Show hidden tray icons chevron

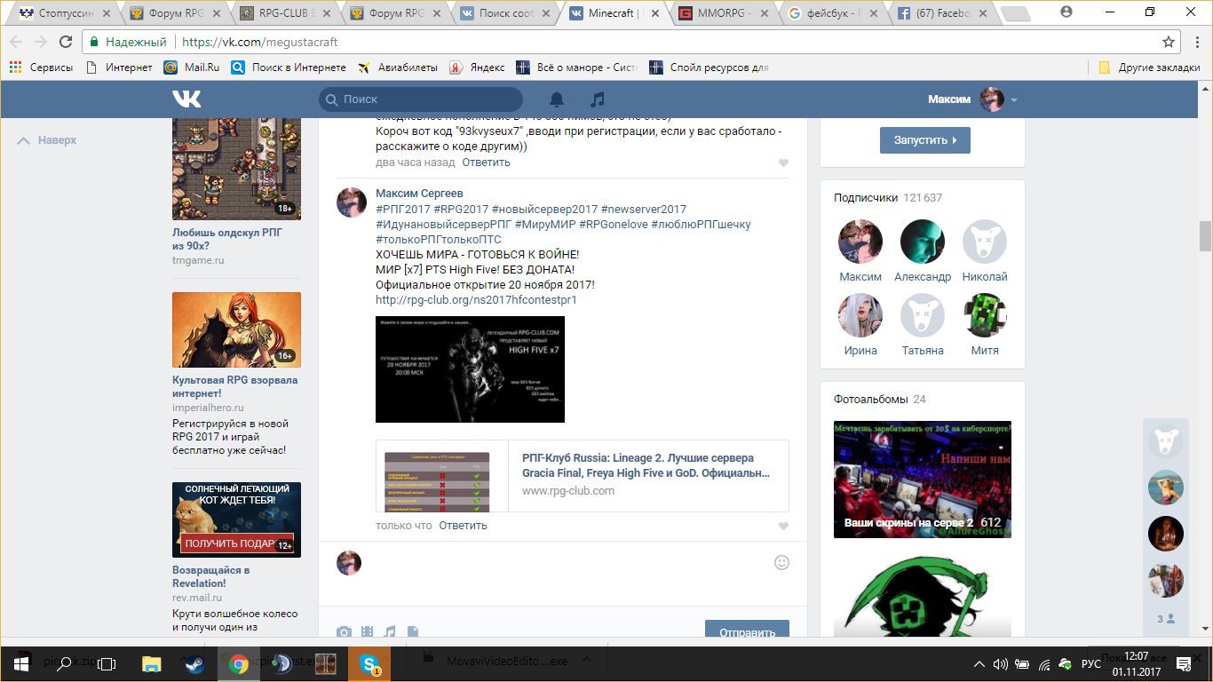tap(979, 663)
